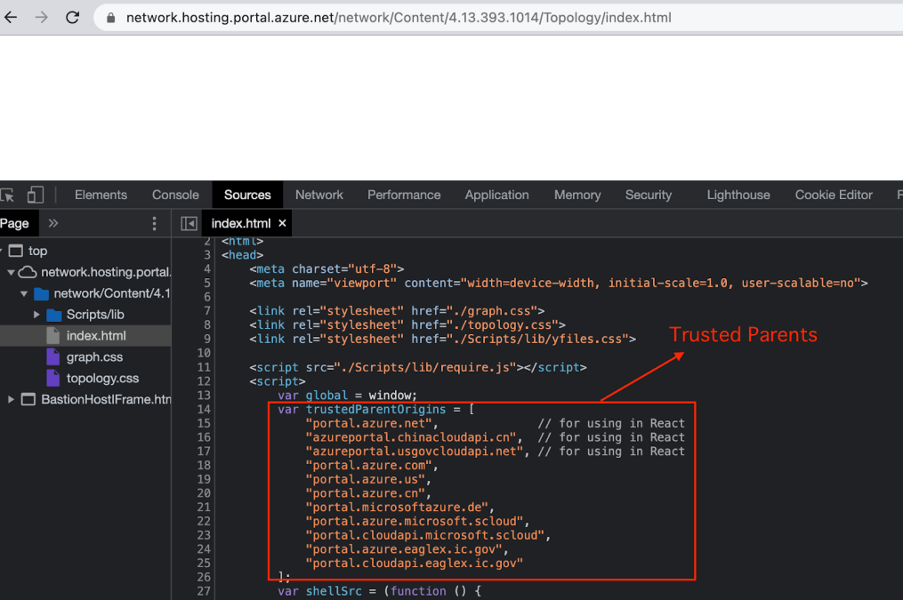The image size is (903, 600).
Task: Expand the BastionHostIFrame frame arrow
Action: [11, 399]
